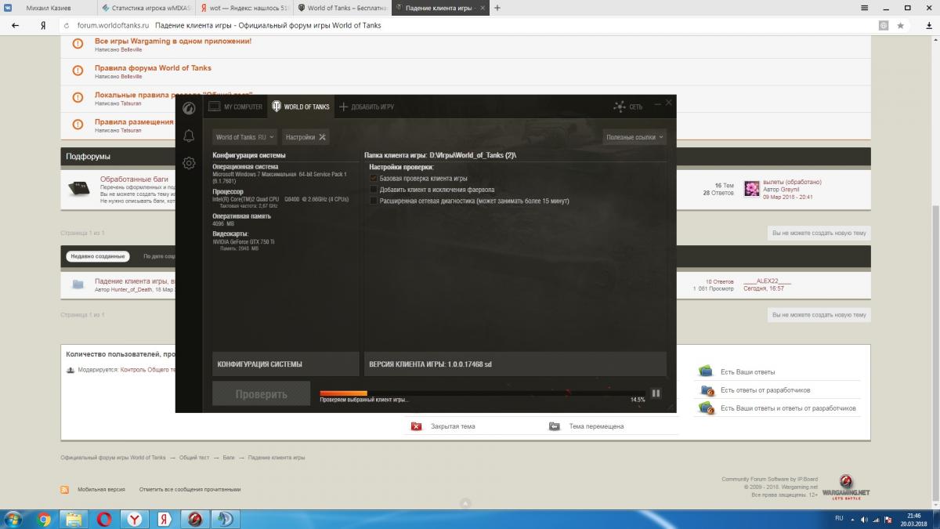Launch Google Chrome from taskbar
940x529 pixels.
(x=45, y=519)
